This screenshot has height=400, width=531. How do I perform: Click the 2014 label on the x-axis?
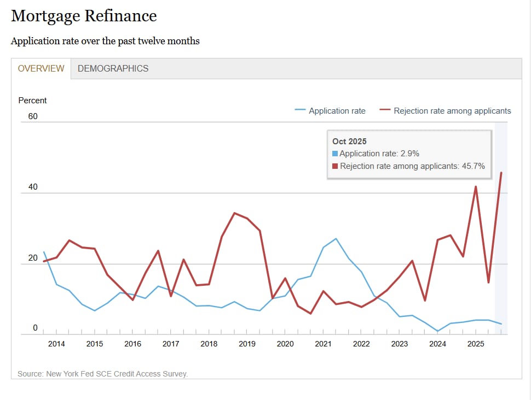[56, 344]
